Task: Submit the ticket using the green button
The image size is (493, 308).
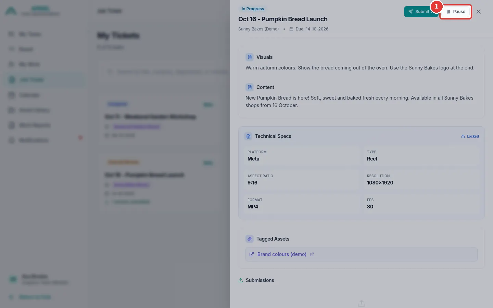Action: (419, 12)
